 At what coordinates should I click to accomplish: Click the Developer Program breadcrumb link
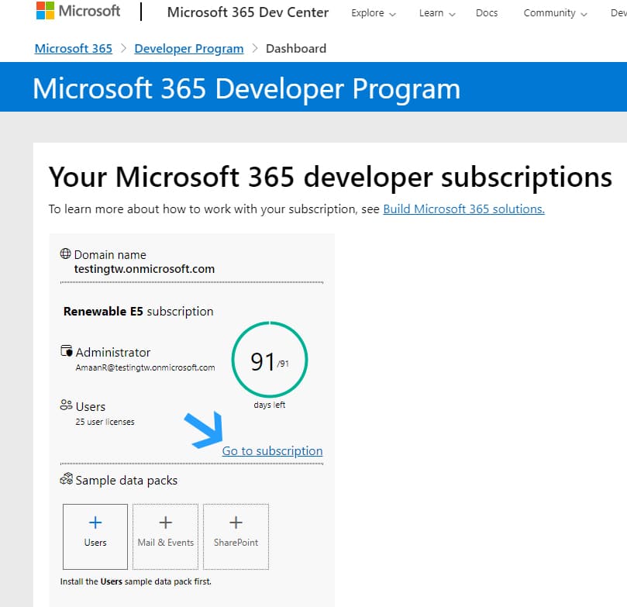(189, 48)
